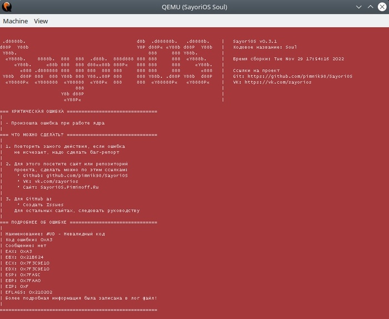Click the line '1. Повторить заного действия, если ошибка'
This screenshot has height=319, width=389.
point(65,146)
